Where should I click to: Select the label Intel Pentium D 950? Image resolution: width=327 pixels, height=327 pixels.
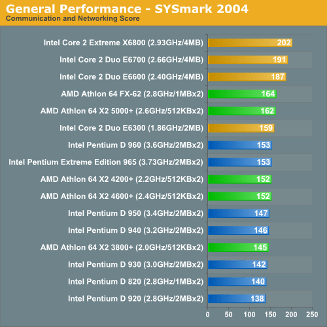[x=135, y=213]
